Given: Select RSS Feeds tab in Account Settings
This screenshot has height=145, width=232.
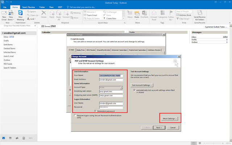Looking at the screenshot, I should pyautogui.click(x=91, y=50).
